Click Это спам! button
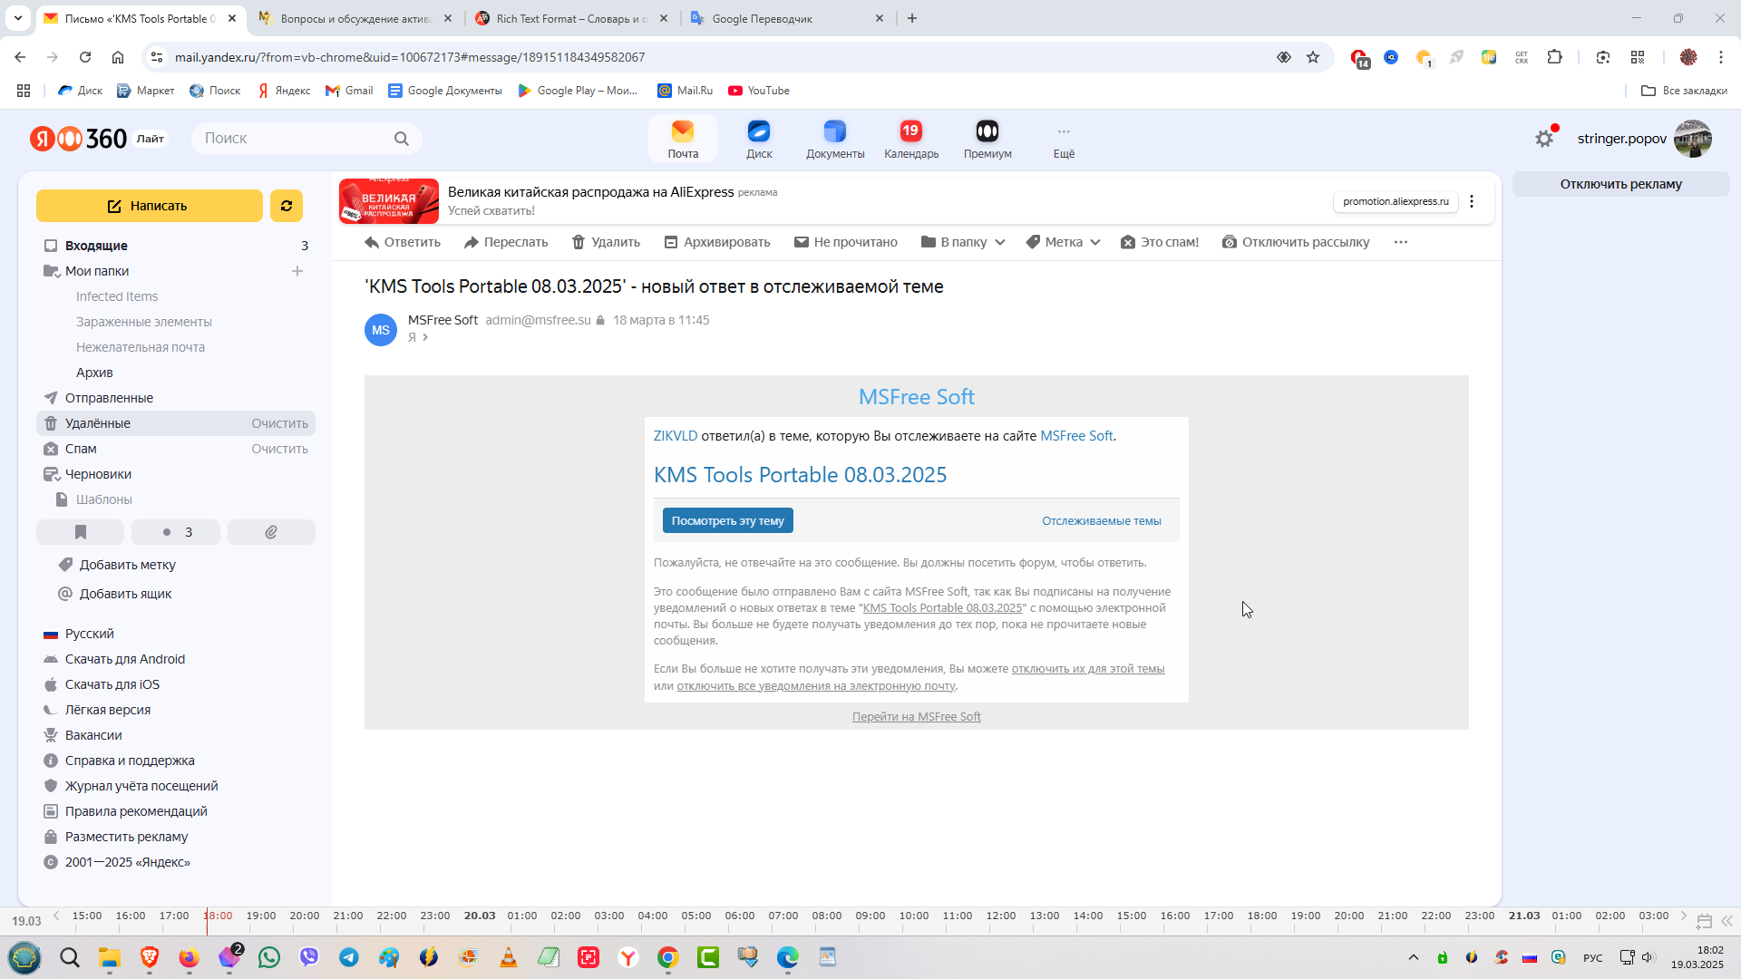This screenshot has width=1741, height=979. click(x=1160, y=242)
